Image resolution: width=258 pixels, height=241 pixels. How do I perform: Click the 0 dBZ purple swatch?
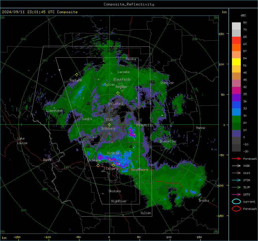pyautogui.click(x=236, y=133)
